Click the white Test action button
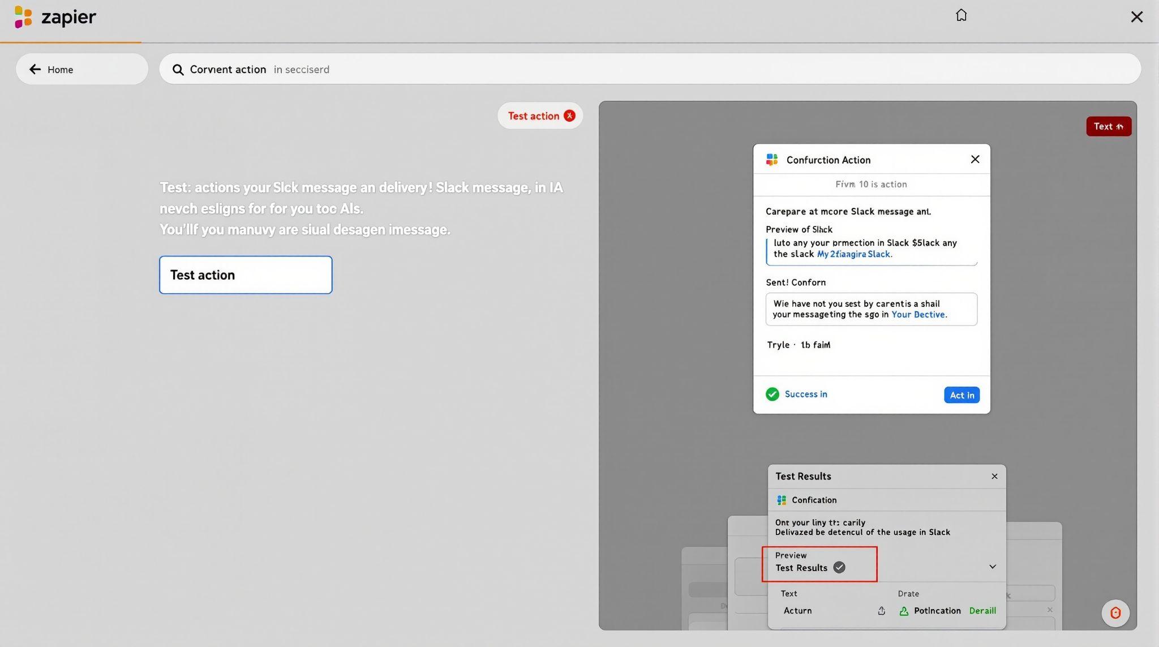1159x647 pixels. [245, 275]
